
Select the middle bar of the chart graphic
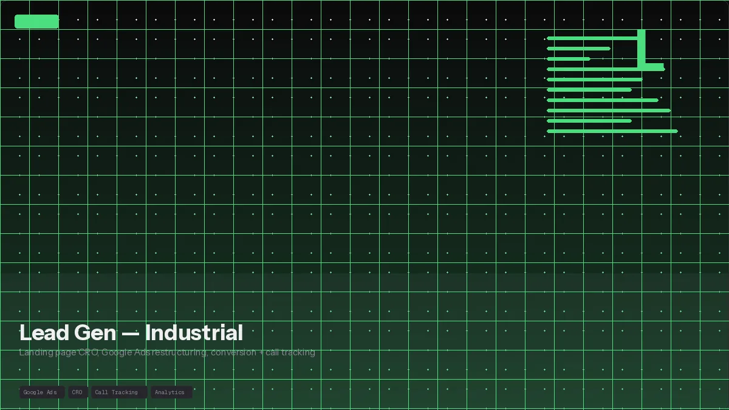click(x=595, y=79)
